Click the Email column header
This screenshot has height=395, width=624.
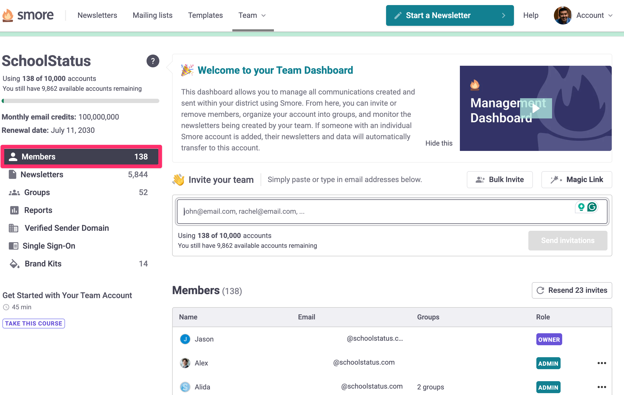(x=306, y=317)
